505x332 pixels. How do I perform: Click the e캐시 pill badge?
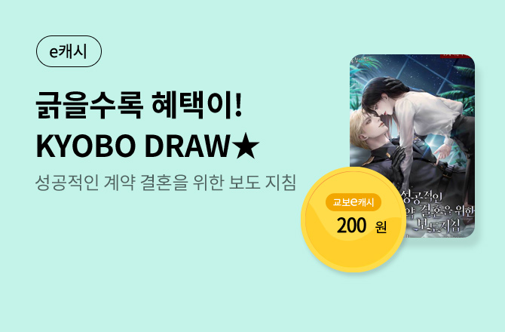point(69,51)
